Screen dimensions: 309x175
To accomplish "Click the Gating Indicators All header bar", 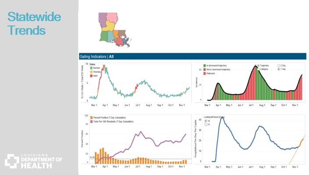I will tap(193, 56).
